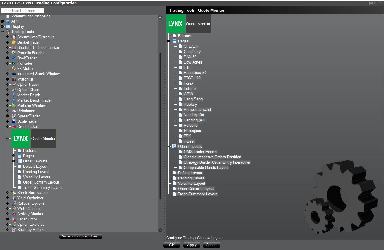Viewport: 384px width, 250px height.
Task: Select Hang Seng page entry
Action: (193, 99)
